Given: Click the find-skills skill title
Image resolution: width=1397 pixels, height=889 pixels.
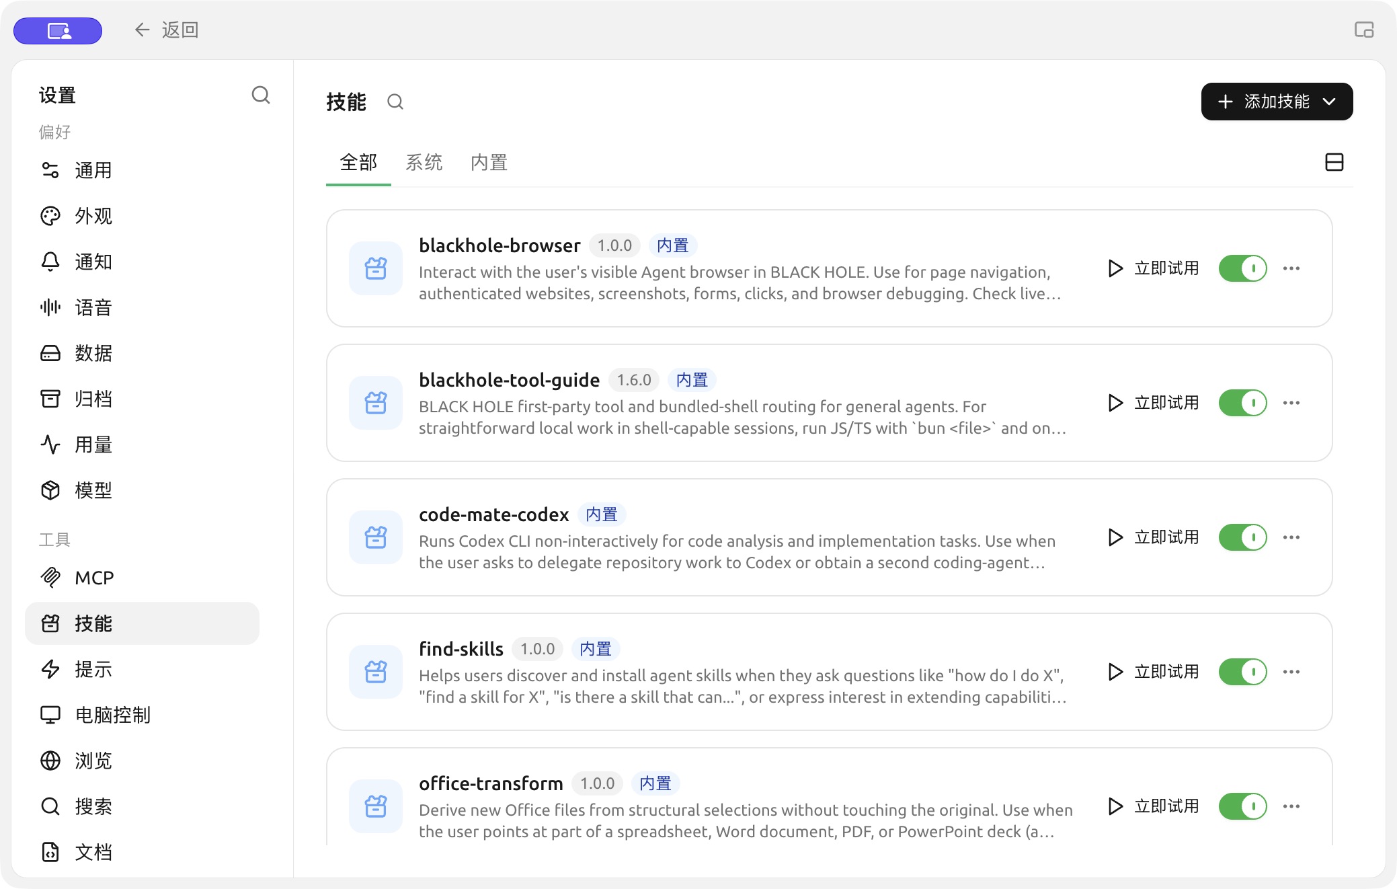Looking at the screenshot, I should (x=461, y=649).
